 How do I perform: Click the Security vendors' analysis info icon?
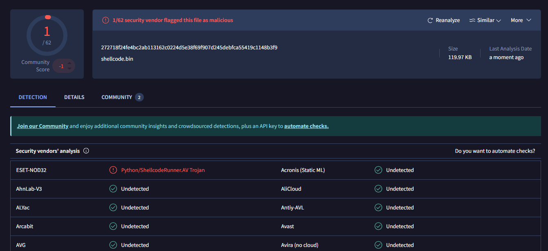86,151
